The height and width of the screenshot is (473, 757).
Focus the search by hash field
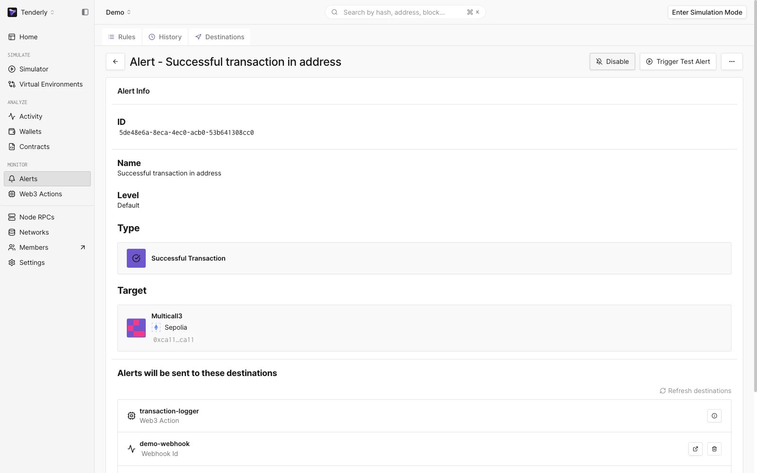point(405,12)
